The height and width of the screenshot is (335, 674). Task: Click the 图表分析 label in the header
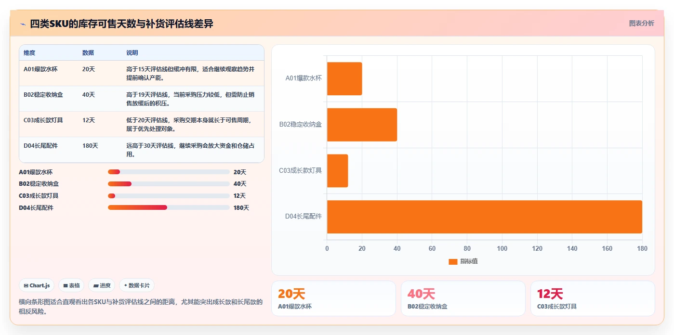(x=641, y=23)
